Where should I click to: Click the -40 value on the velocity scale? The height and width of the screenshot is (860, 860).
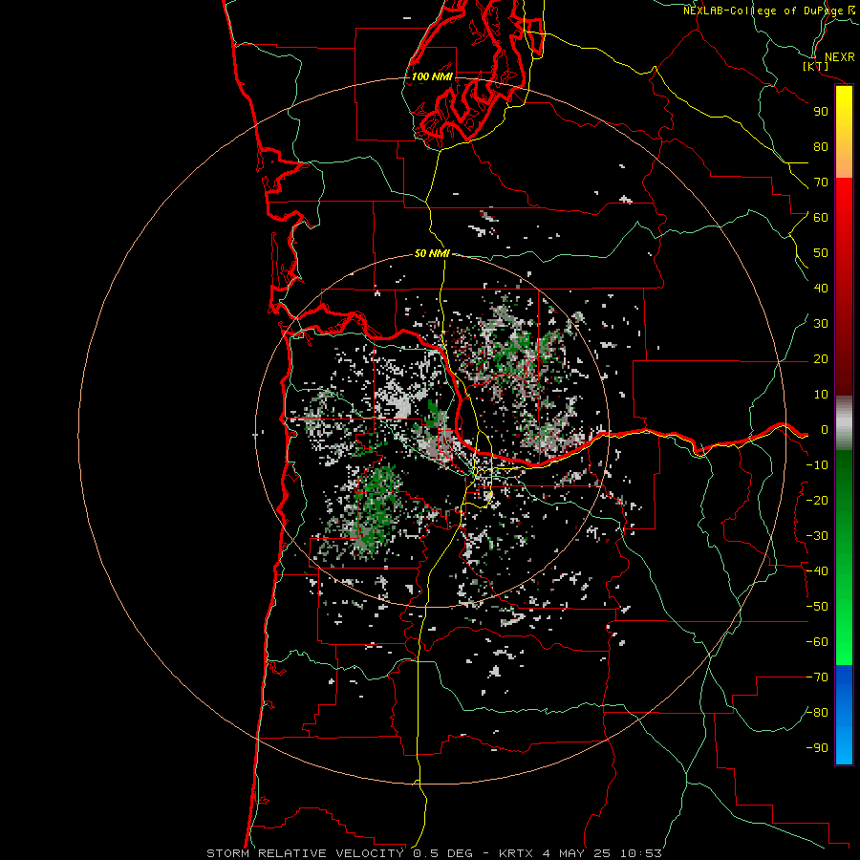817,571
